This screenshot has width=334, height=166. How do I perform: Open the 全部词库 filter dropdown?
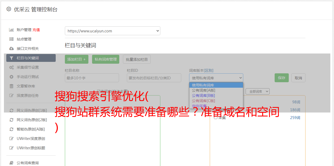[258, 91]
